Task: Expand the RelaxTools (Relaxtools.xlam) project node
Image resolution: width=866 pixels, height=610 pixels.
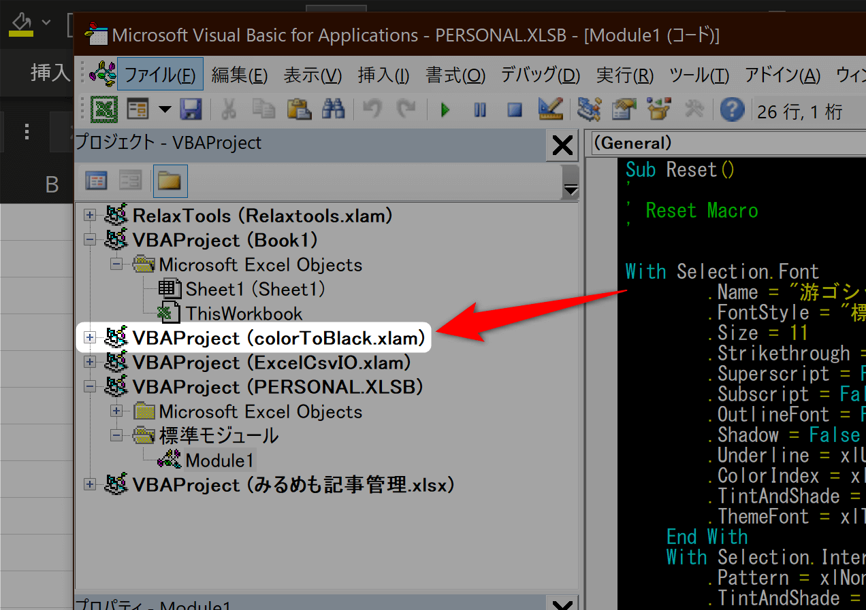Action: (89, 216)
